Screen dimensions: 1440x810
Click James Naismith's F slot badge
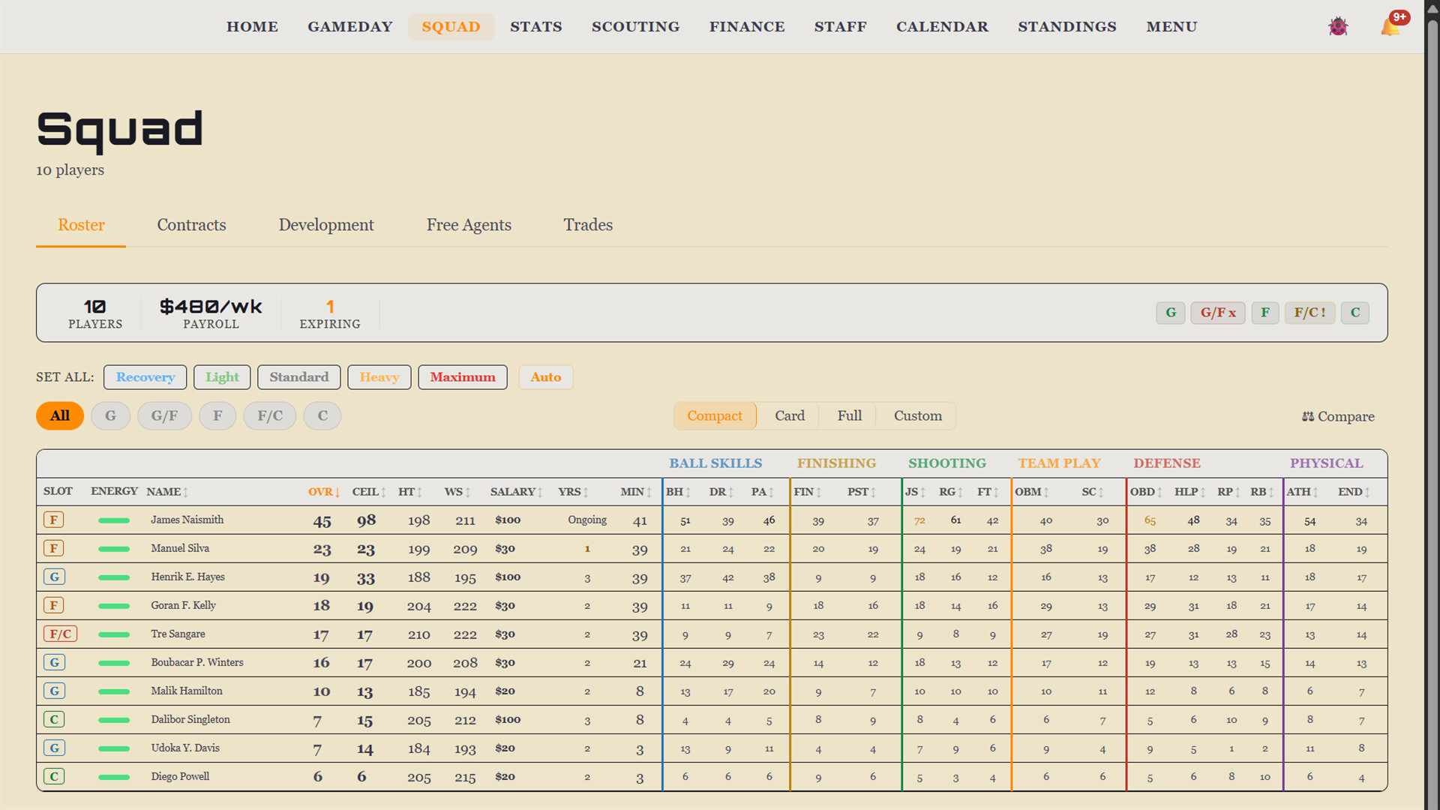[54, 520]
